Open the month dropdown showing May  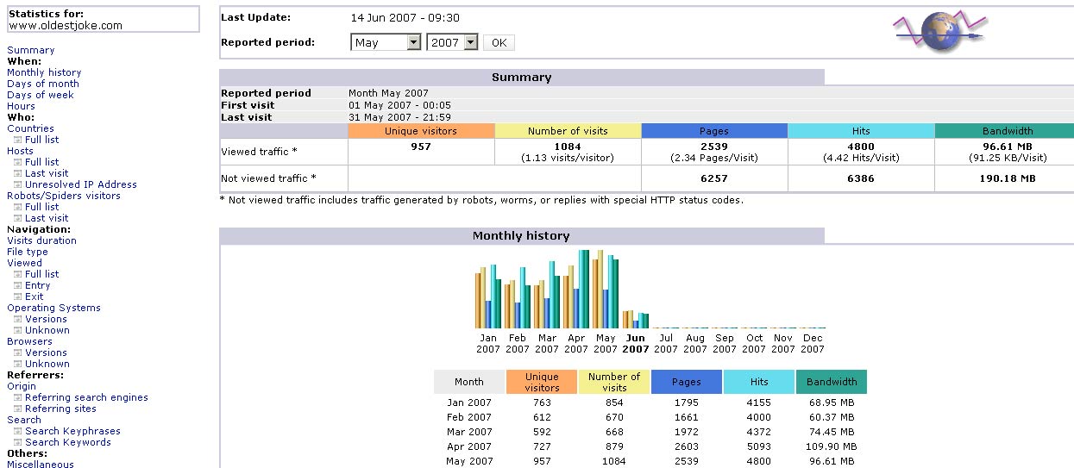pyautogui.click(x=386, y=42)
